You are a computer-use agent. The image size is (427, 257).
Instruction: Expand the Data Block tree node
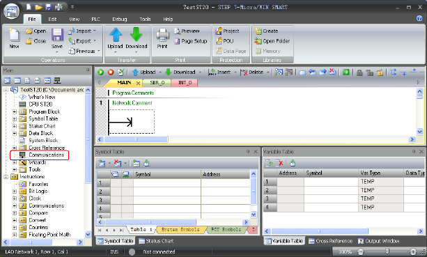(15, 134)
